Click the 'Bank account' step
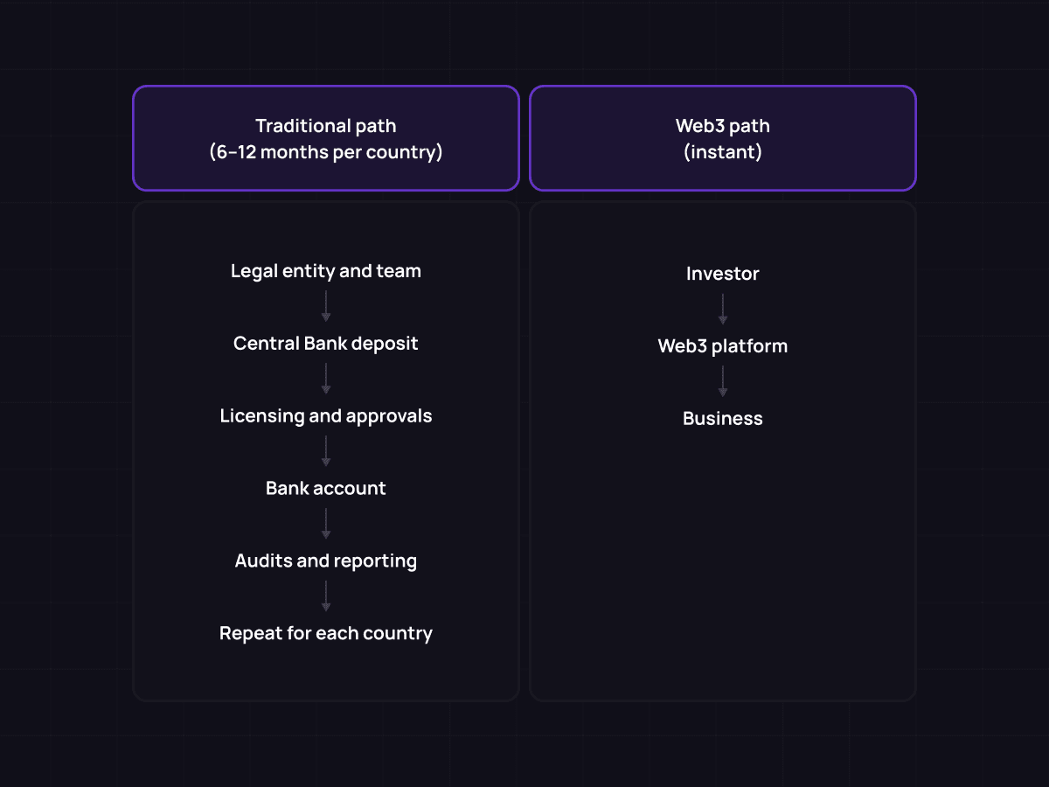Screen dimensions: 1049x787 pyautogui.click(x=326, y=488)
